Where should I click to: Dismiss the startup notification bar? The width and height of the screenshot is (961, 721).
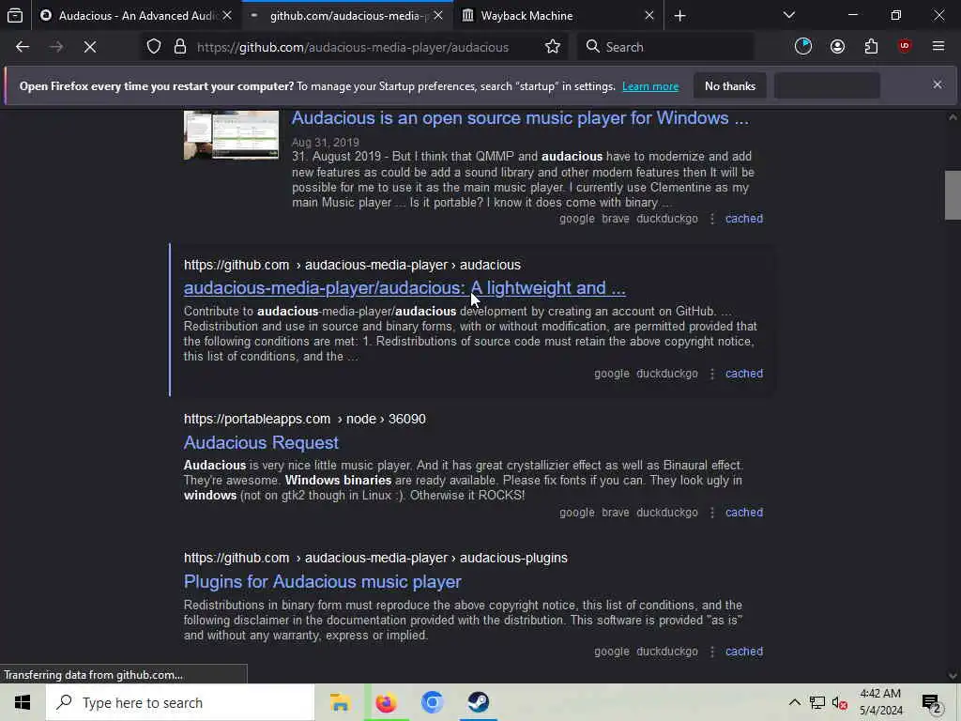pyautogui.click(x=938, y=84)
